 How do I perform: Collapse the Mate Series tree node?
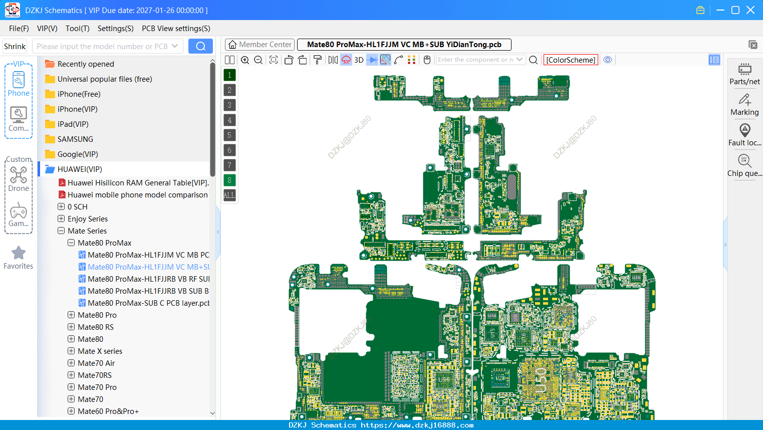tap(61, 231)
